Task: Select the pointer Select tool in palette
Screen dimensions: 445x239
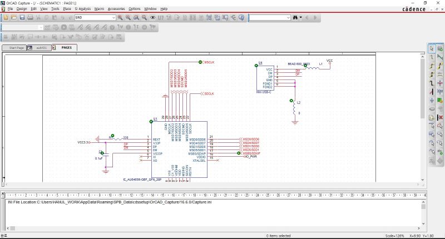Action: [432, 48]
